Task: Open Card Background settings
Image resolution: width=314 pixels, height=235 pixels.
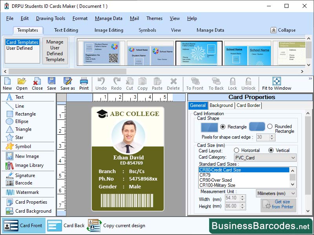Action: pos(30,211)
